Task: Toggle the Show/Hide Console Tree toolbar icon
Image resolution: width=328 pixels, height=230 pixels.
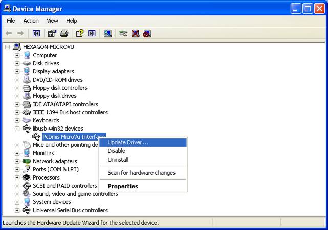Action: point(36,33)
